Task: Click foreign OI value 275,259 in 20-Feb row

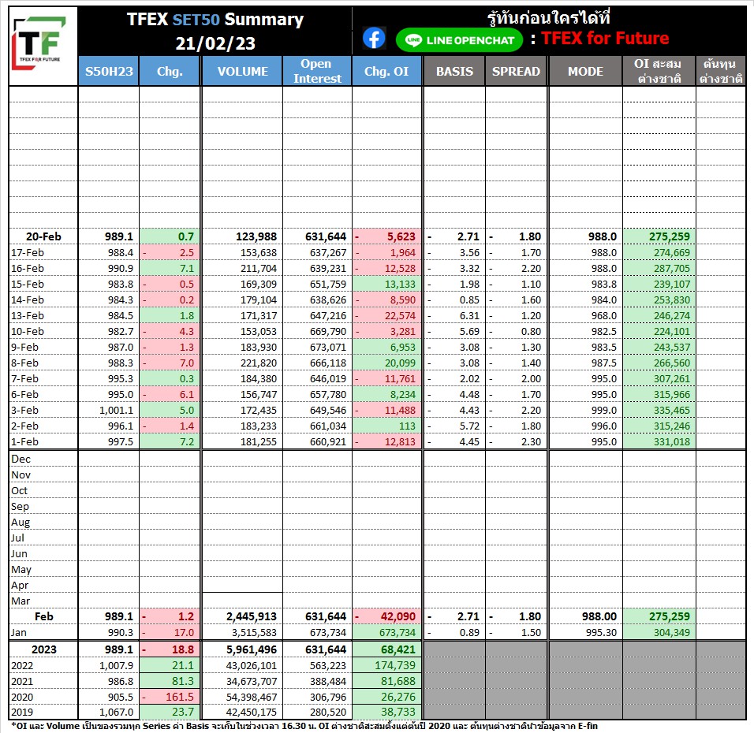Action: click(670, 236)
